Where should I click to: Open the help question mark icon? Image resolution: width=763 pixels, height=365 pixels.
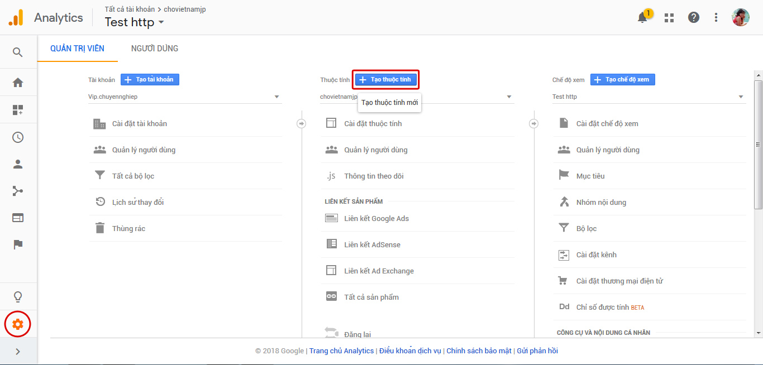tap(694, 18)
